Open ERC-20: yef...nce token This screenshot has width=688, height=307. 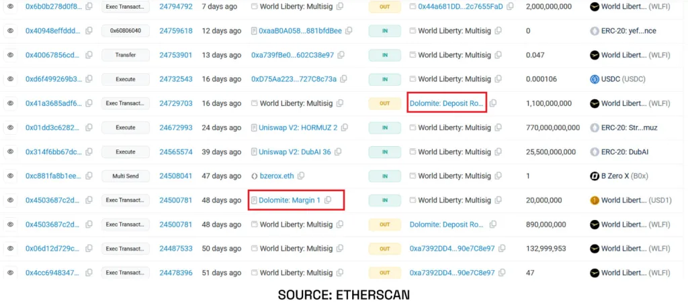[629, 31]
